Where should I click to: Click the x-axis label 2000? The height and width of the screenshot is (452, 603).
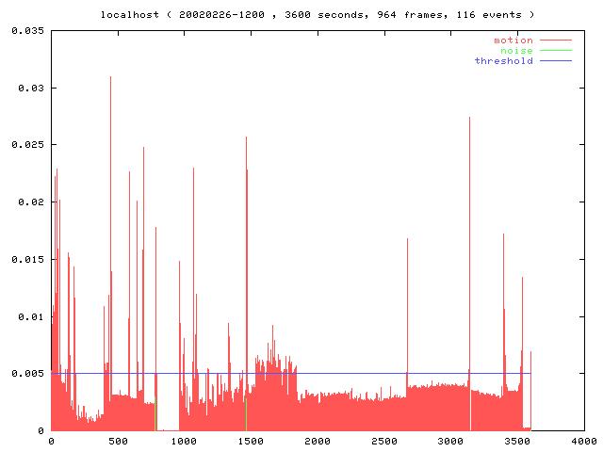[x=318, y=440]
